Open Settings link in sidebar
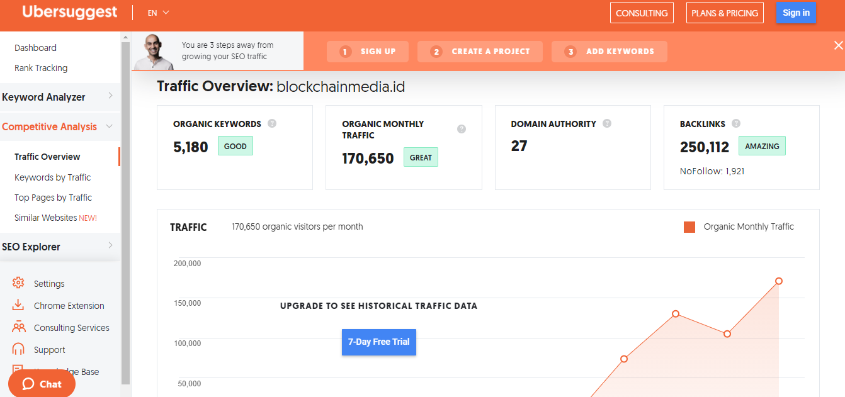845x397 pixels. tap(49, 284)
